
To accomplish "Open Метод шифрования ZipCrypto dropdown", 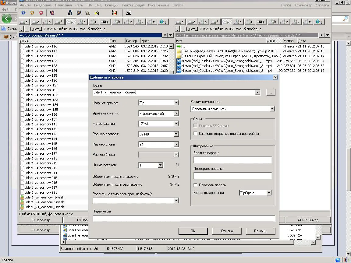I will pyautogui.click(x=269, y=193).
